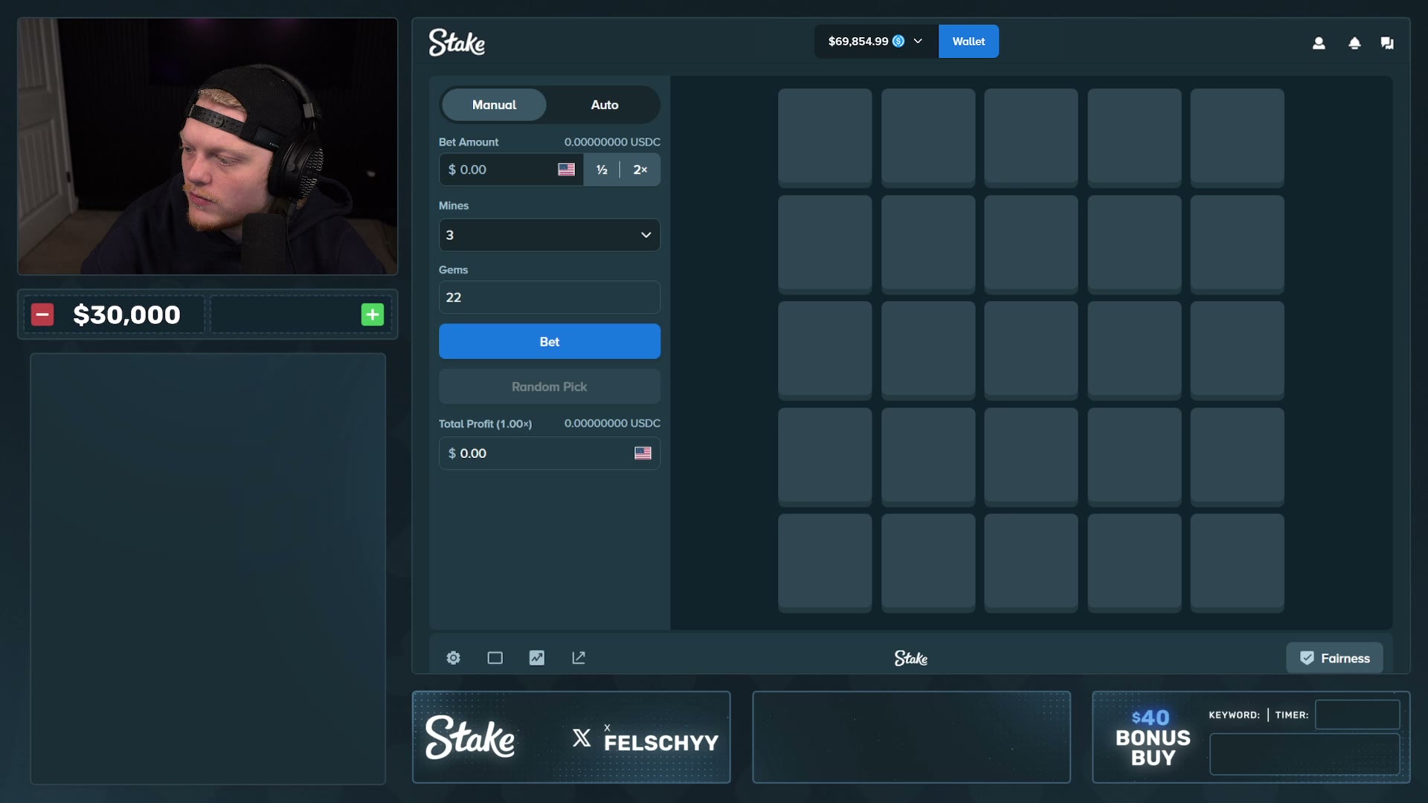Click the Stake logo in sponsor banner
The height and width of the screenshot is (803, 1428).
click(x=470, y=738)
